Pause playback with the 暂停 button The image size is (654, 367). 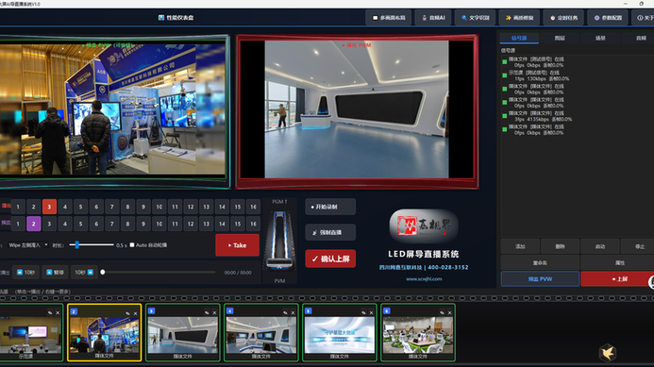pyautogui.click(x=55, y=273)
